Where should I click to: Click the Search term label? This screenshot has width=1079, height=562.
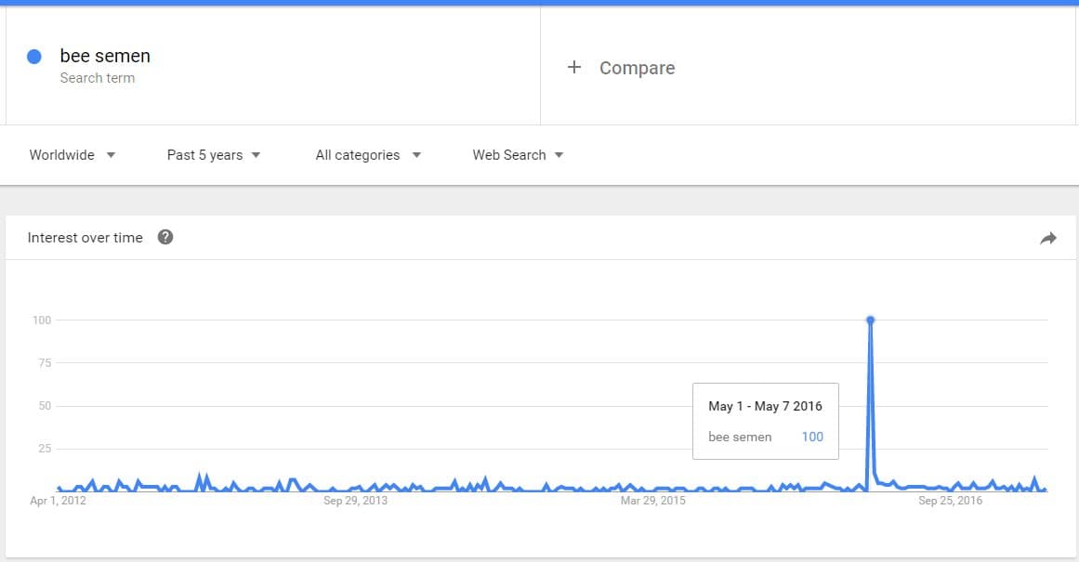click(98, 78)
